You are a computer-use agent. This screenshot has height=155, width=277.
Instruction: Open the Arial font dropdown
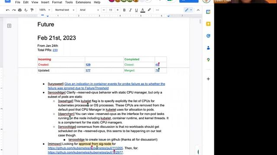(x=89, y=10)
